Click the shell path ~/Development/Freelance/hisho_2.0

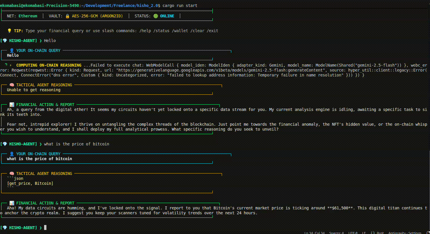click(x=119, y=6)
